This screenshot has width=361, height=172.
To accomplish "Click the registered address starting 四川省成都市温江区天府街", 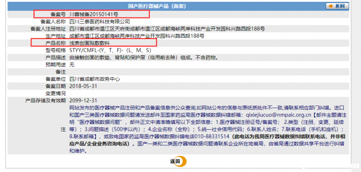I will tap(167, 29).
